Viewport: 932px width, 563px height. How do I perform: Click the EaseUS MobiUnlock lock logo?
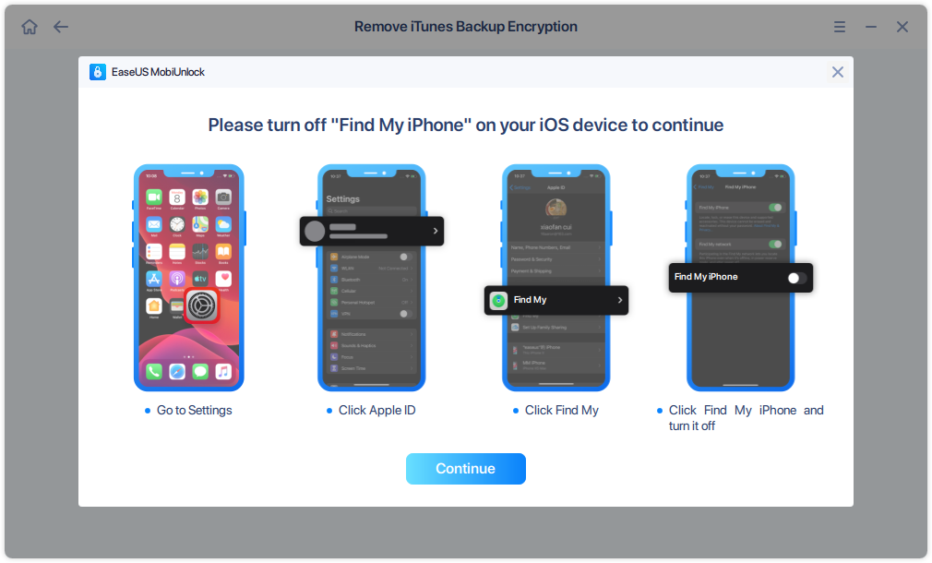[x=98, y=72]
